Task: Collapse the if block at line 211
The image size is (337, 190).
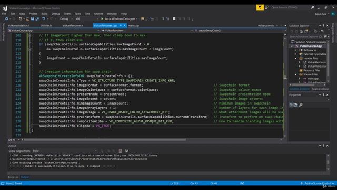Action: point(30,49)
